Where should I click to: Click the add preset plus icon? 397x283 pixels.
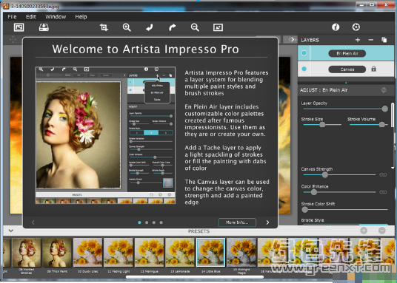click(364, 231)
